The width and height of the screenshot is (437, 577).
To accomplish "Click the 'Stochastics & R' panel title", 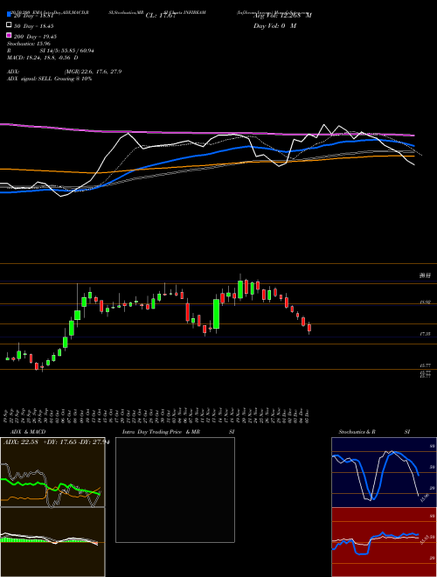I will [357, 432].
